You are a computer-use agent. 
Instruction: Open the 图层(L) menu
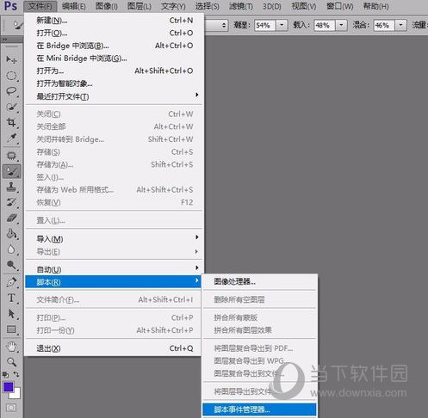140,6
